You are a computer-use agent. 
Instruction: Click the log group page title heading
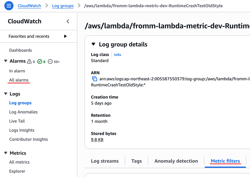pos(167,26)
